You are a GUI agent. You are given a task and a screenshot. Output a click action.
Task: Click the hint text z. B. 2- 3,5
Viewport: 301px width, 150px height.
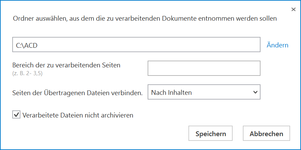click(28, 73)
